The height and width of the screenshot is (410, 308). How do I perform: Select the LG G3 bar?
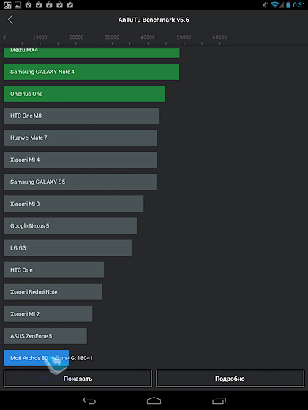[x=68, y=247]
